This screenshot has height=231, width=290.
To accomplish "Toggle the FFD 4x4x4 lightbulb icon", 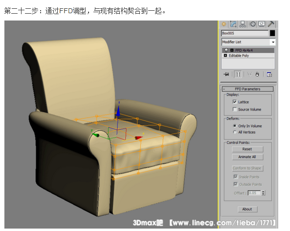I will click(226, 50).
